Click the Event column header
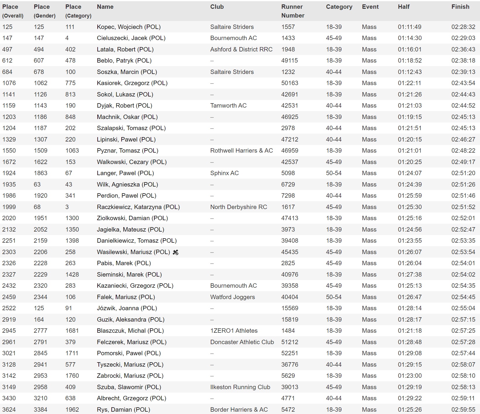480x414 pixels. tap(370, 7)
